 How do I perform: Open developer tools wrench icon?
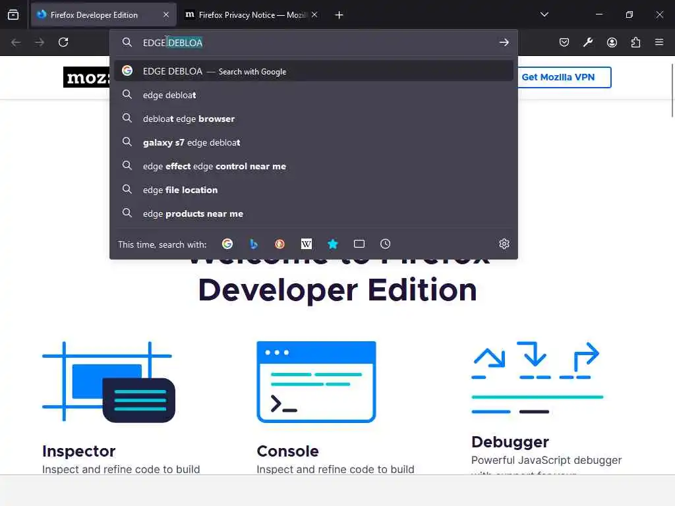[x=588, y=42]
